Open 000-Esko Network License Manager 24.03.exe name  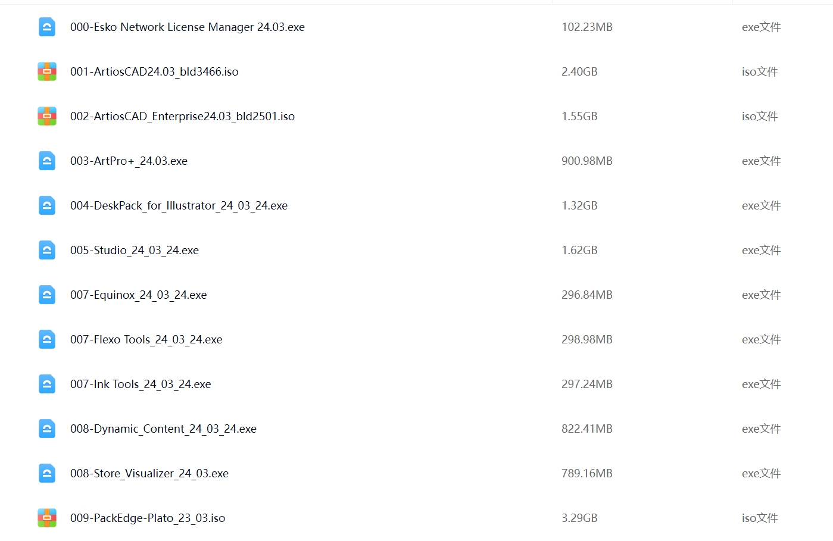tap(188, 27)
